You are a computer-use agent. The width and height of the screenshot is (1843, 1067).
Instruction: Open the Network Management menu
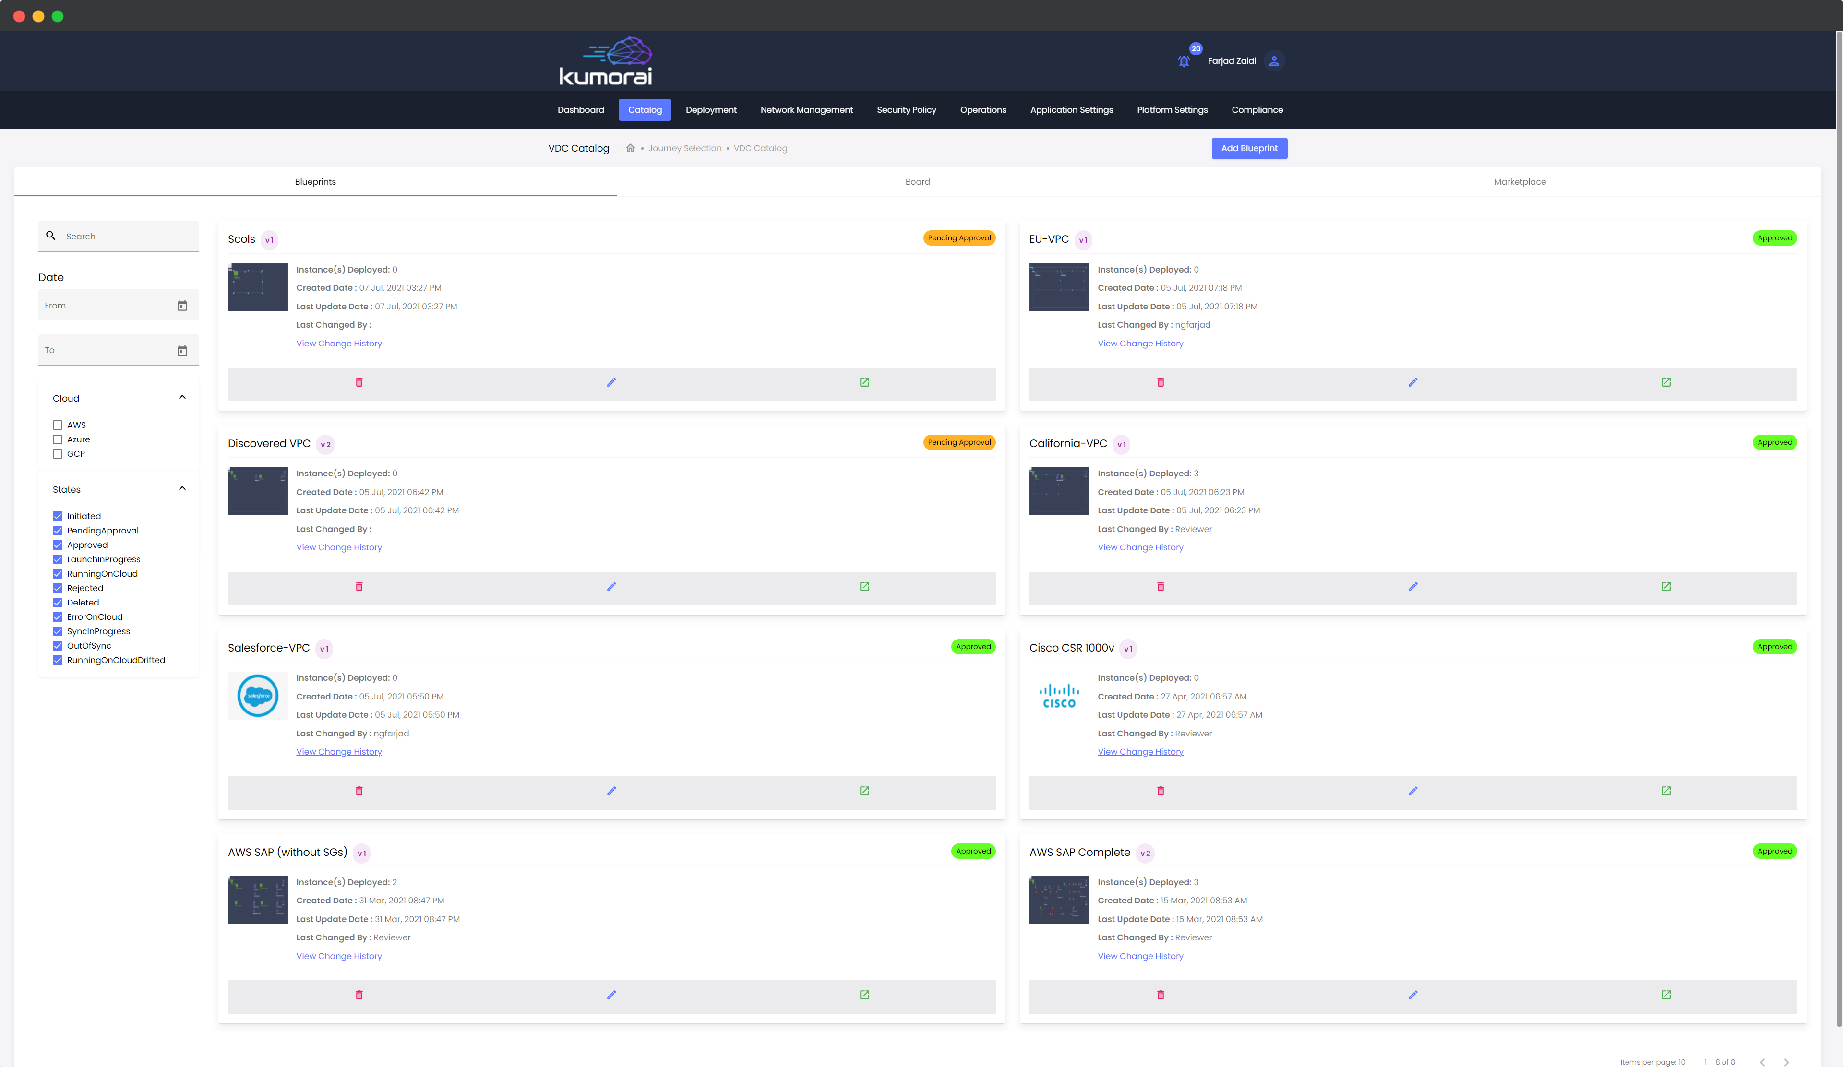point(806,109)
